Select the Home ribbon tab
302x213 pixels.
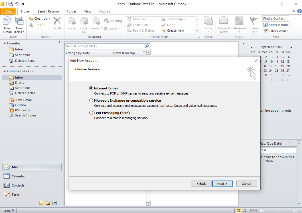[x=25, y=11]
